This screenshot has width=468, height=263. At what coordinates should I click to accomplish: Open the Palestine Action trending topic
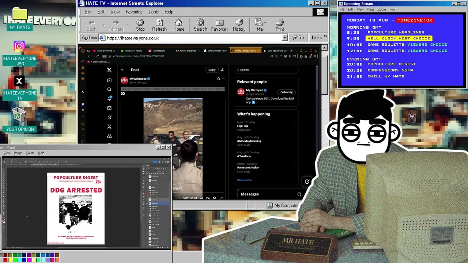[248, 168]
